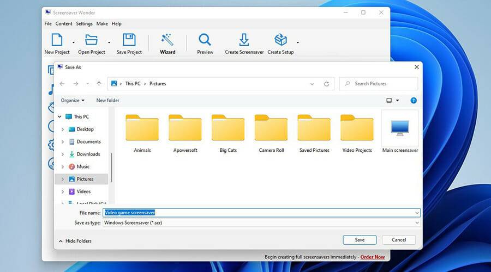Click the Preview magnifier icon
The image size is (491, 272).
(205, 40)
